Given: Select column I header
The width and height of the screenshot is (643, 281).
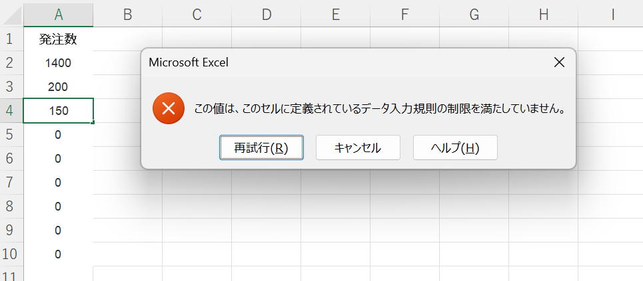Looking at the screenshot, I should point(612,15).
